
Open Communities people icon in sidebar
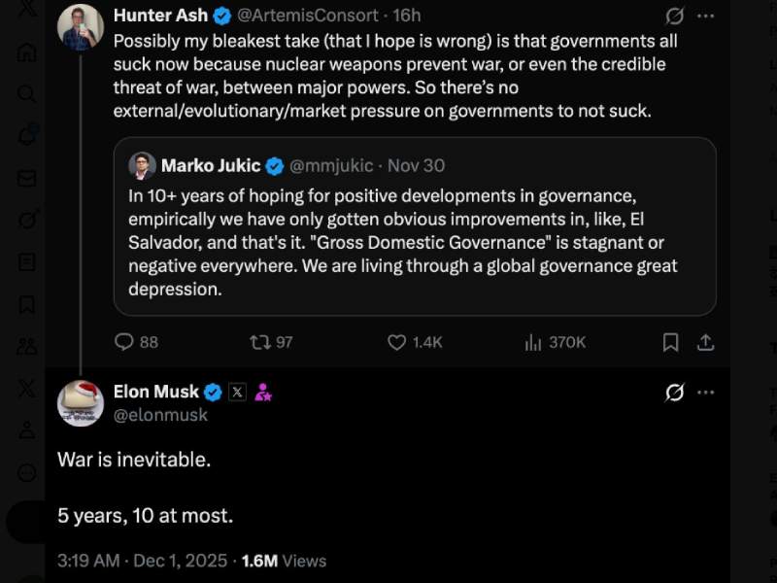[27, 346]
